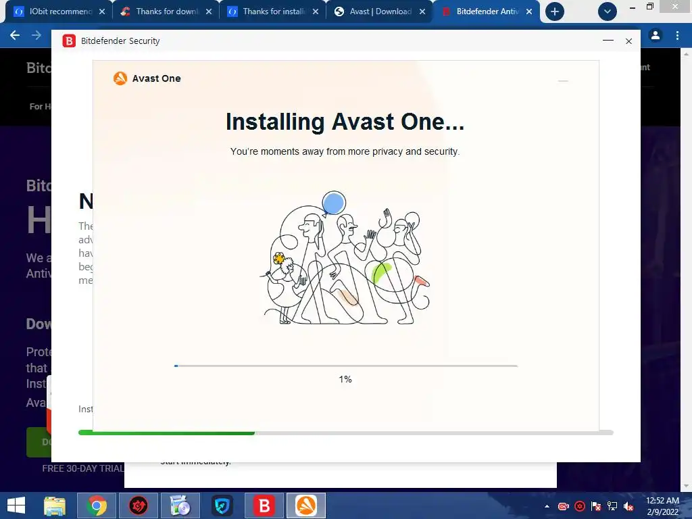The width and height of the screenshot is (692, 519).
Task: Minimize the Avast One installer
Action: pyautogui.click(x=563, y=81)
